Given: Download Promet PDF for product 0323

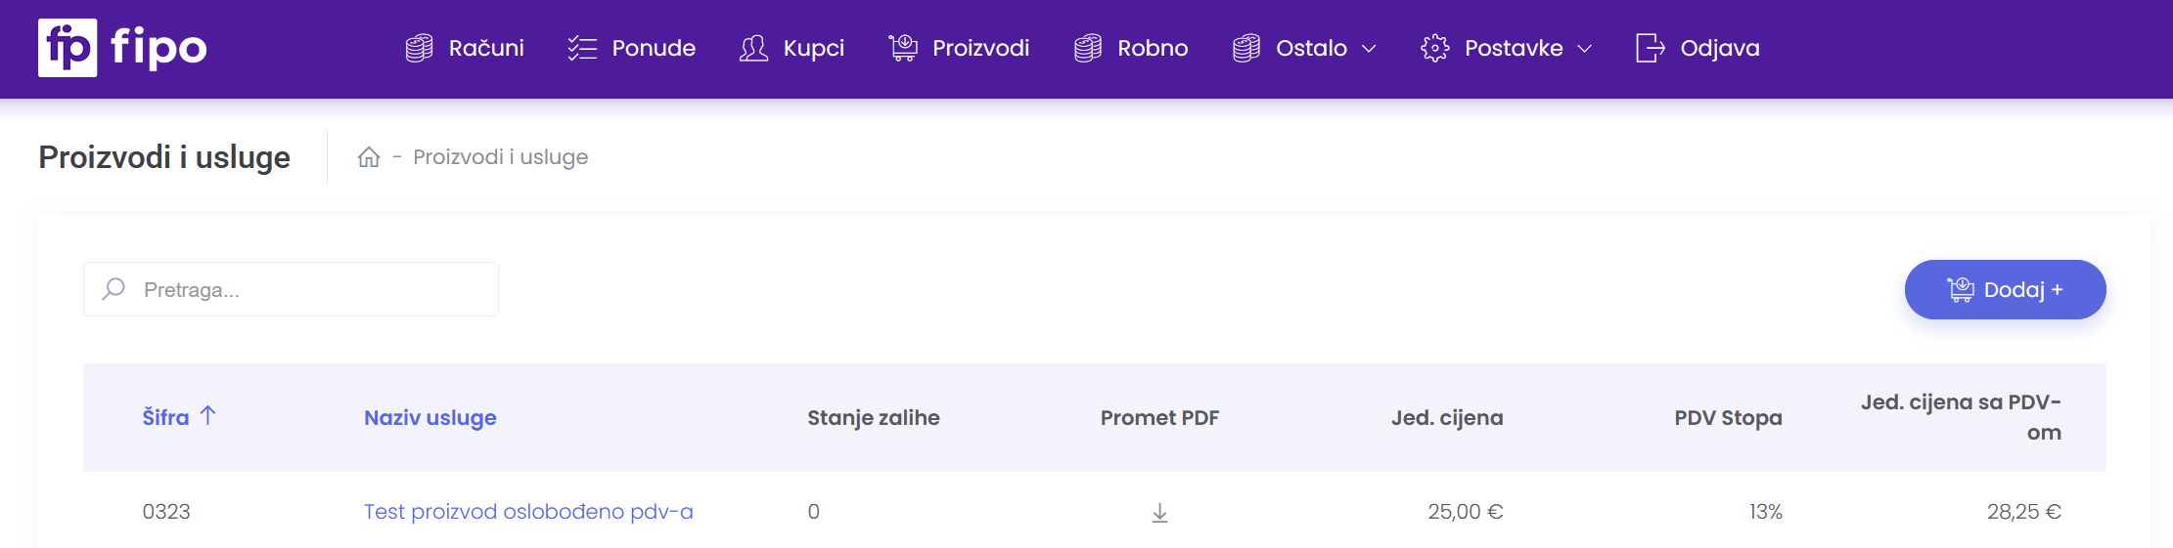Looking at the screenshot, I should click(x=1159, y=513).
